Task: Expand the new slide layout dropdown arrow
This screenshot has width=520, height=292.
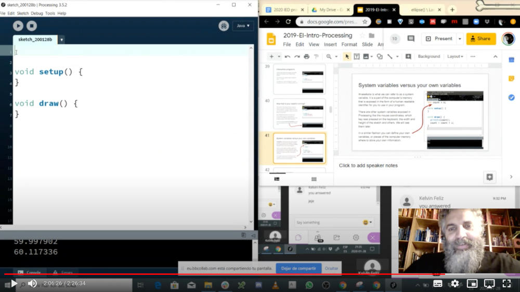Action: click(279, 57)
